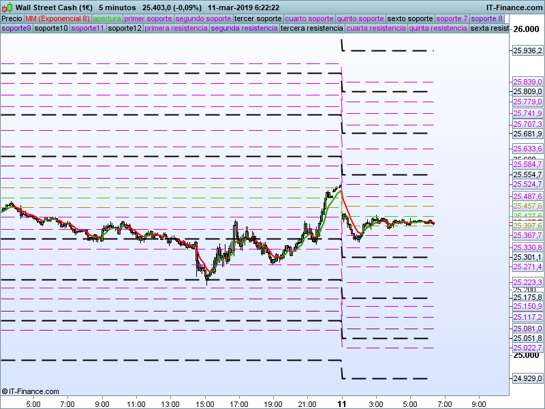Viewport: 545px width, 409px height.
Task: Click the 25.936,2 price label
Action: (527, 50)
